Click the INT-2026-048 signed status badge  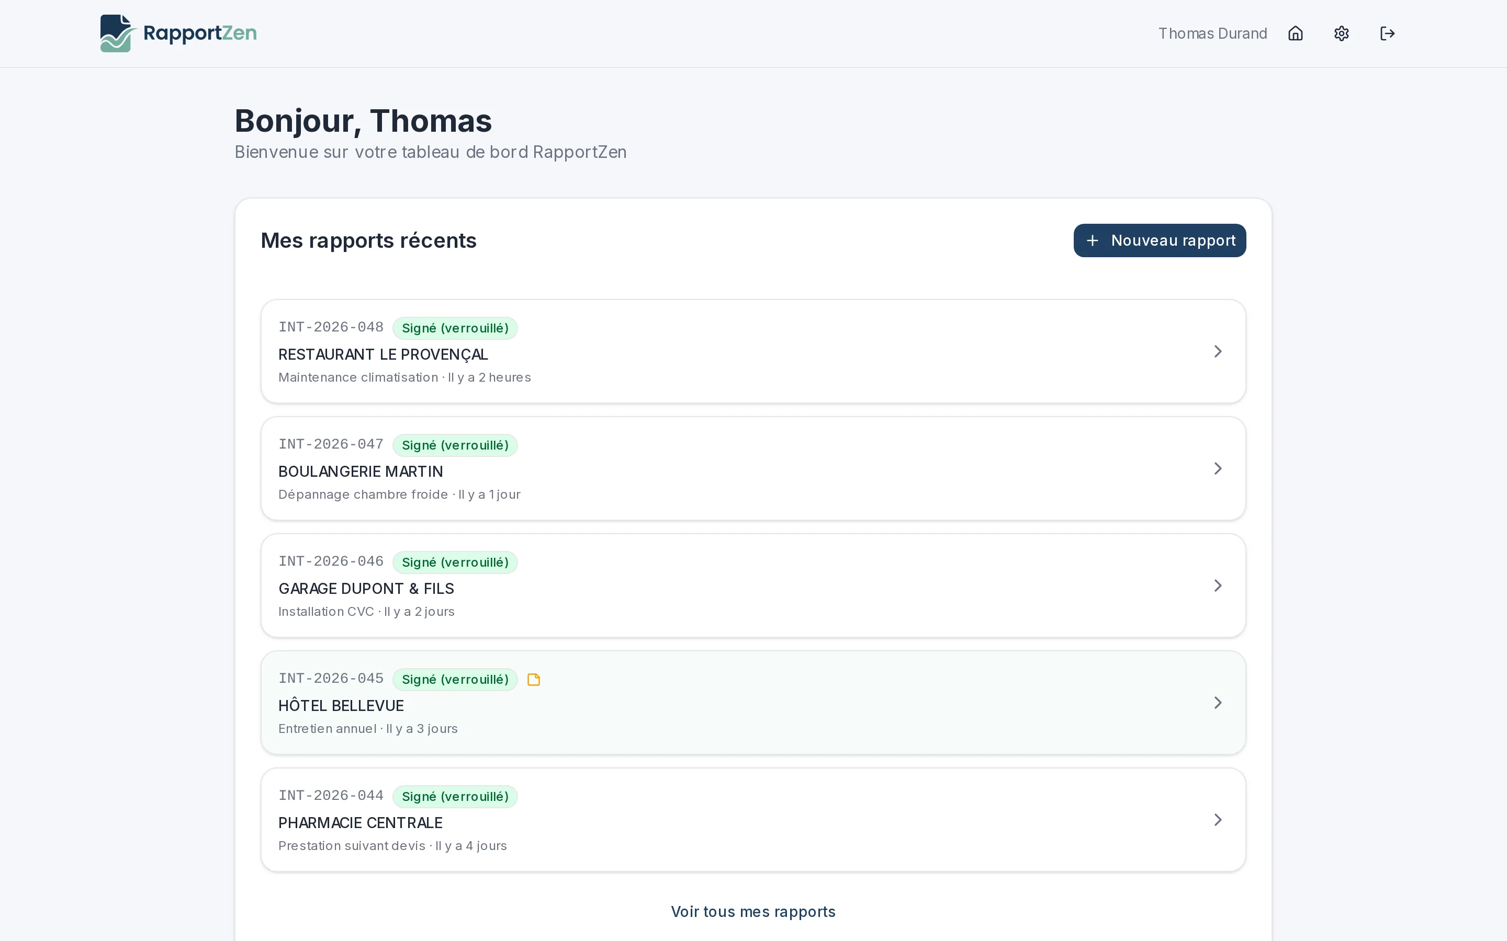455,328
